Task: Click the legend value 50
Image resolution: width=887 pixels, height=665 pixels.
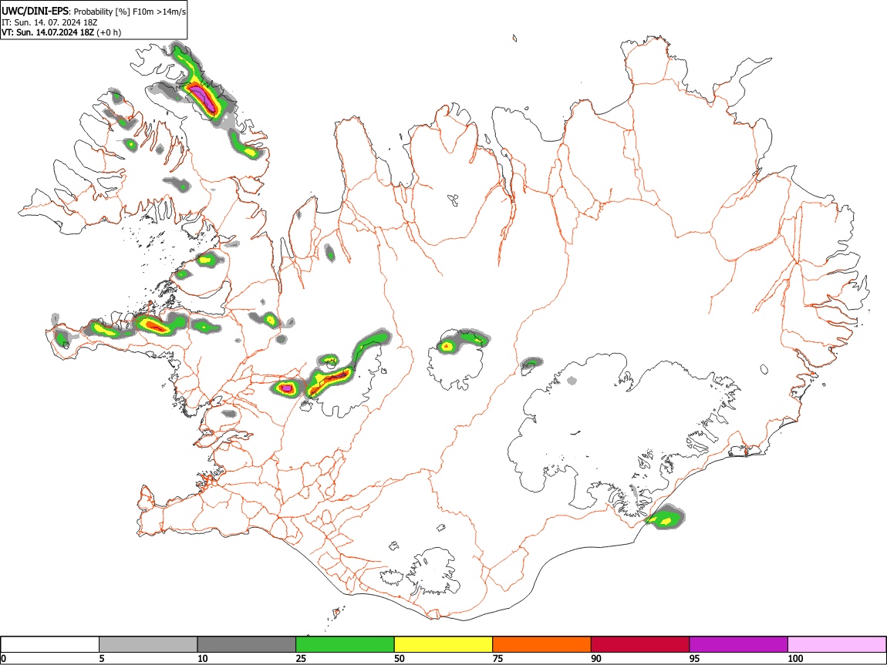Action: pos(400,658)
